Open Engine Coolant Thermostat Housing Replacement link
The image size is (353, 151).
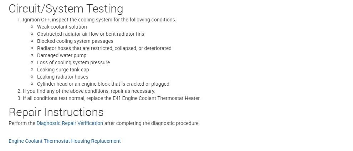(x=65, y=141)
